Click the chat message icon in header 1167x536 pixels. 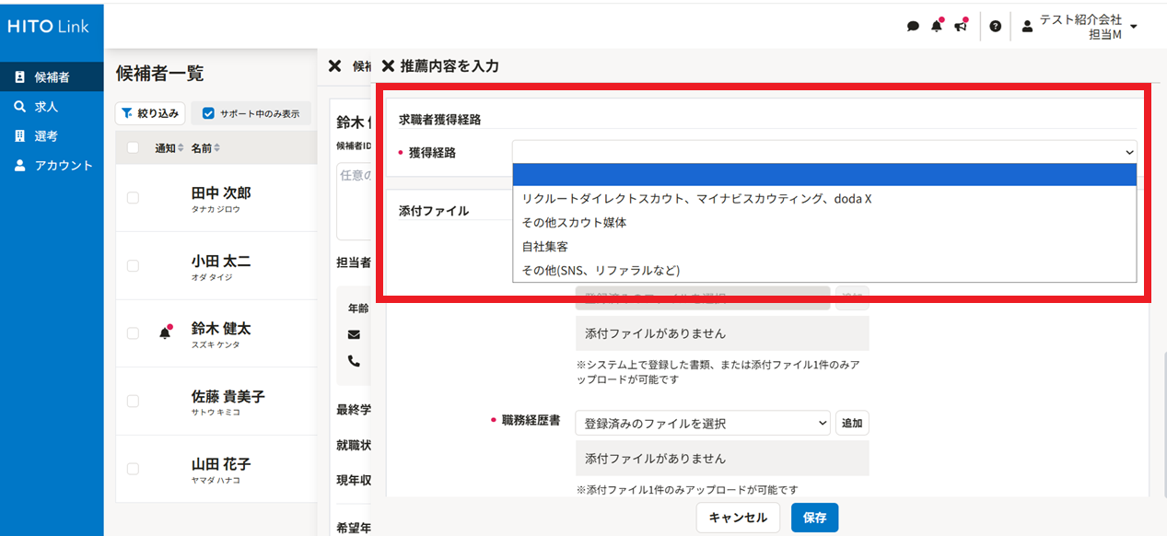[x=913, y=27]
